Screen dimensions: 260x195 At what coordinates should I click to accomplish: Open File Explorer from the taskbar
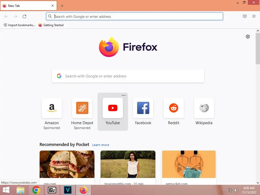[21, 190]
